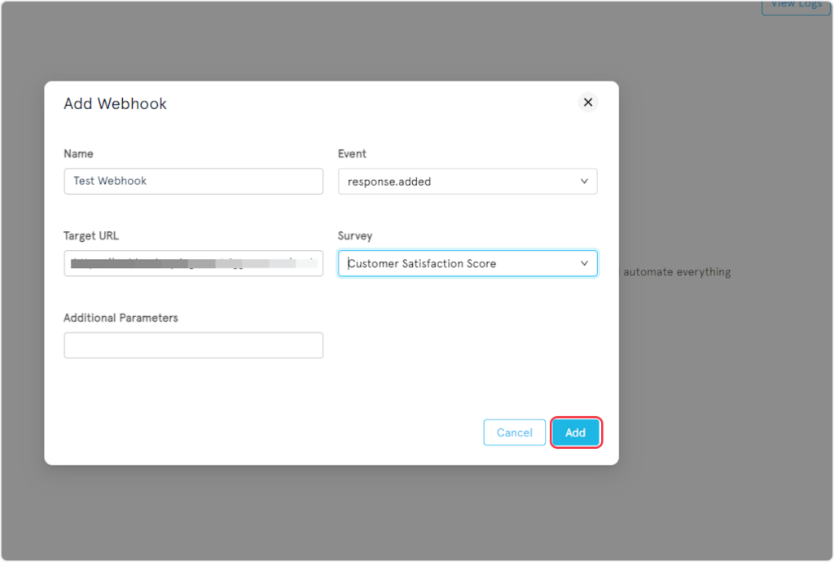Viewport: 834px width, 562px height.
Task: Open the Event dropdown chevron
Action: point(584,182)
